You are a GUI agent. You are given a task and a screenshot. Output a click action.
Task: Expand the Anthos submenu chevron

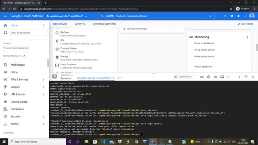click(x=44, y=124)
